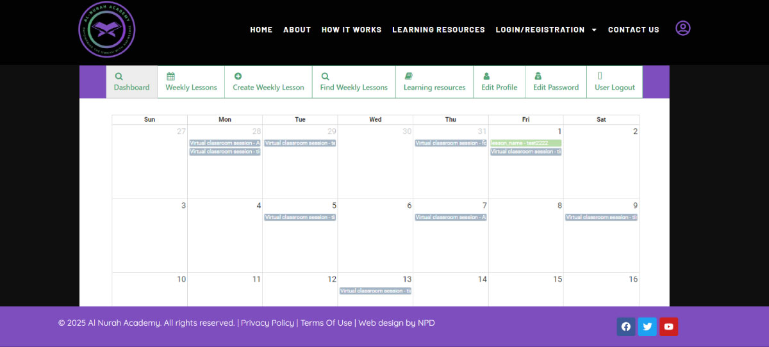Click the Sun column header

click(x=149, y=120)
